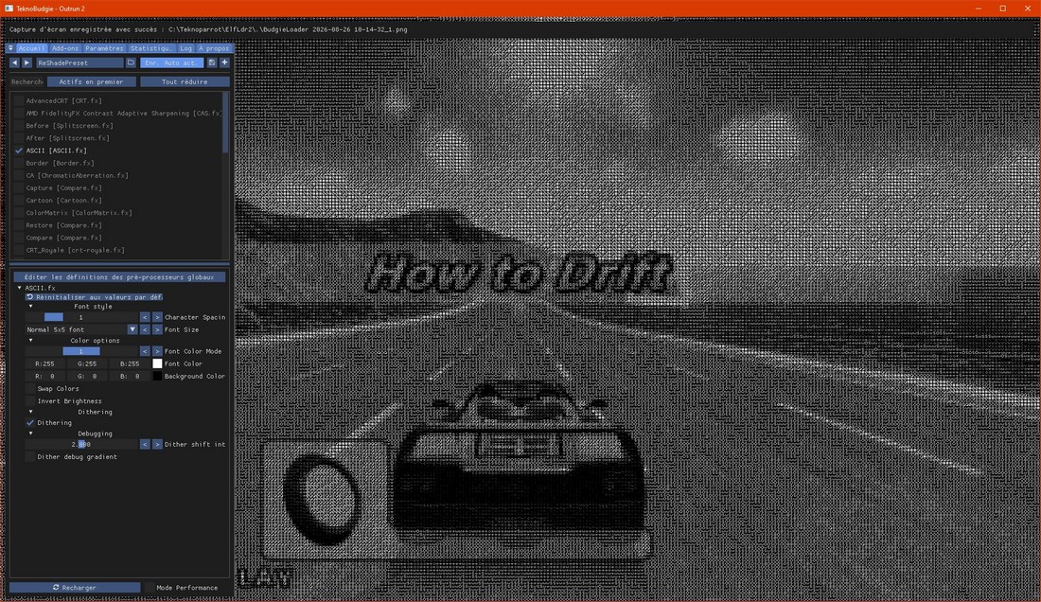Step Font Size forward one option
Screen dimensions: 1041x602
(x=157, y=330)
